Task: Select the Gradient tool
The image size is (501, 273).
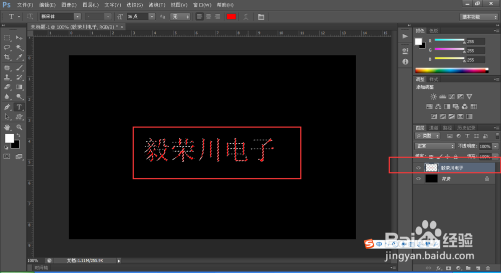Action: pyautogui.click(x=19, y=86)
